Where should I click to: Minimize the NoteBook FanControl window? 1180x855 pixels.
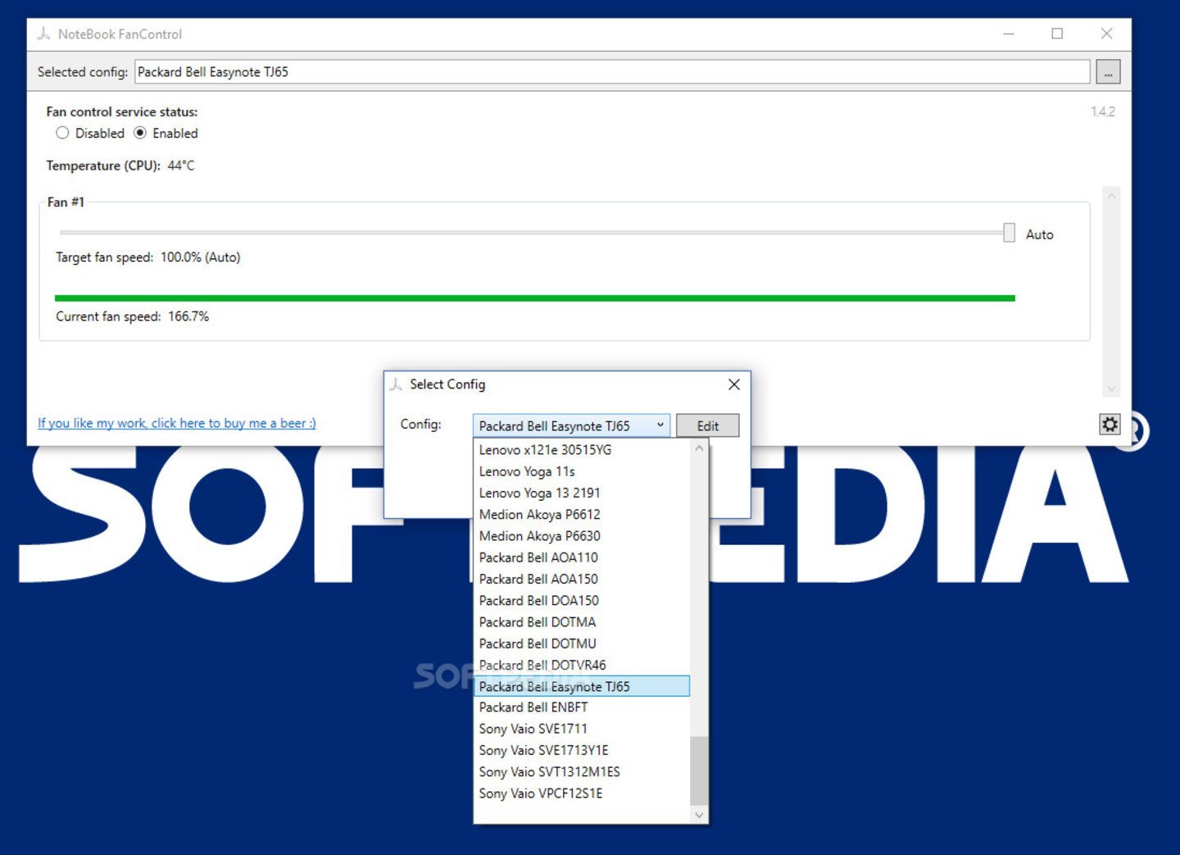point(1009,34)
